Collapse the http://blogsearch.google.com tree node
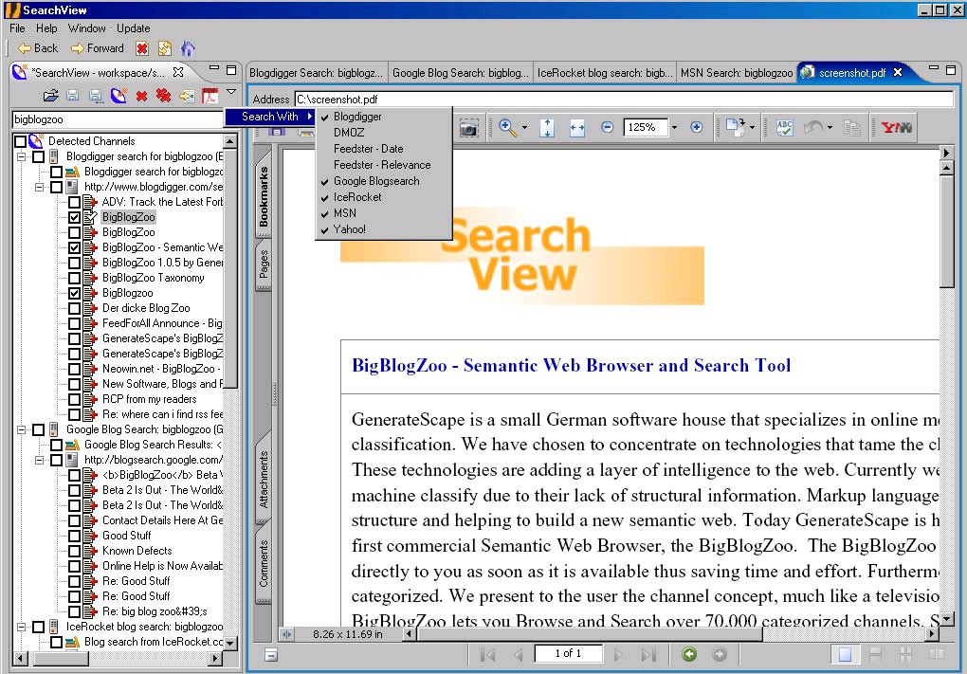The width and height of the screenshot is (967, 674). click(x=40, y=460)
